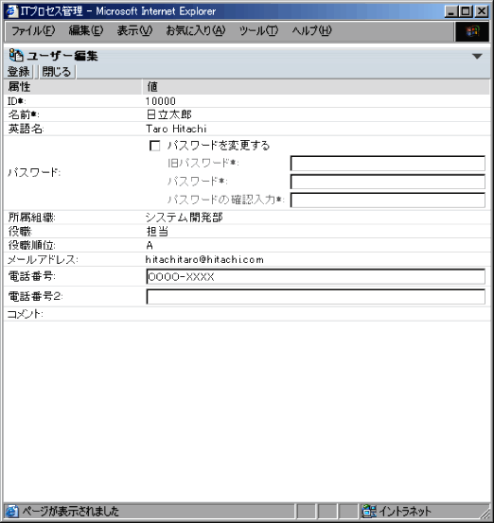Click the 閉じる button

(x=57, y=72)
